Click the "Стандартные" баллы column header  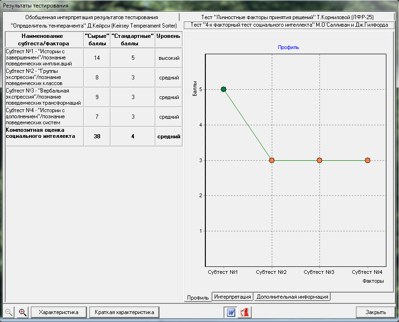[x=133, y=39]
